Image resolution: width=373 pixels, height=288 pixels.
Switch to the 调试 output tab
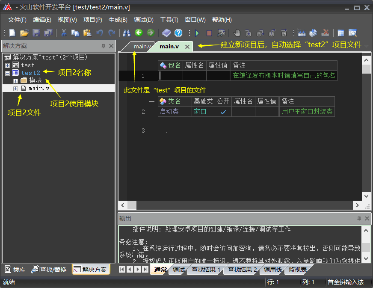click(x=178, y=270)
